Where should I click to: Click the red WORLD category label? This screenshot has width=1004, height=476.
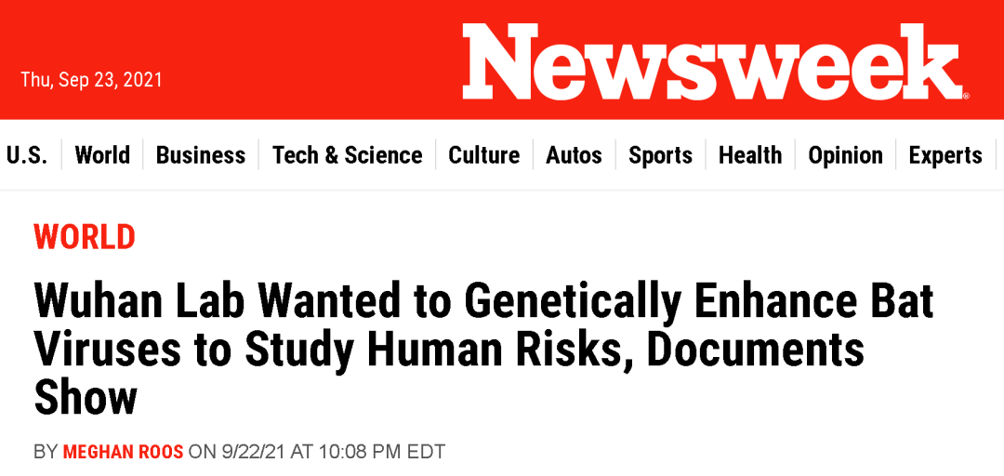(85, 237)
